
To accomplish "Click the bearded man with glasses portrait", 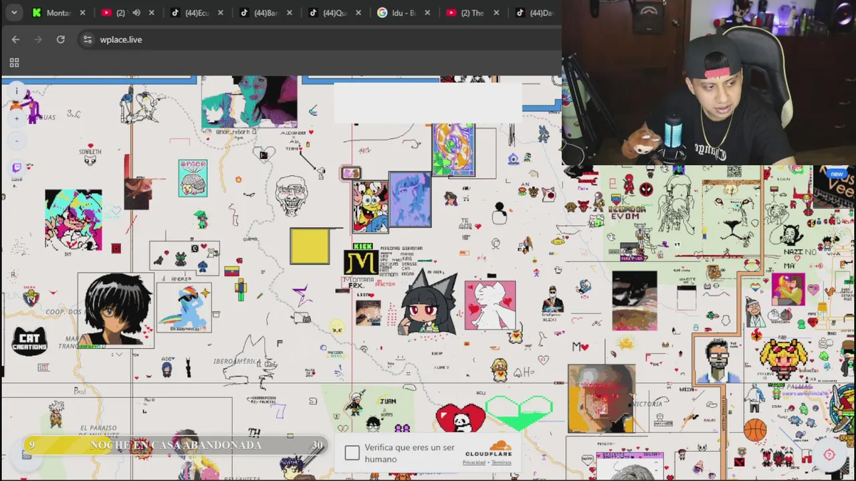I will coord(718,361).
